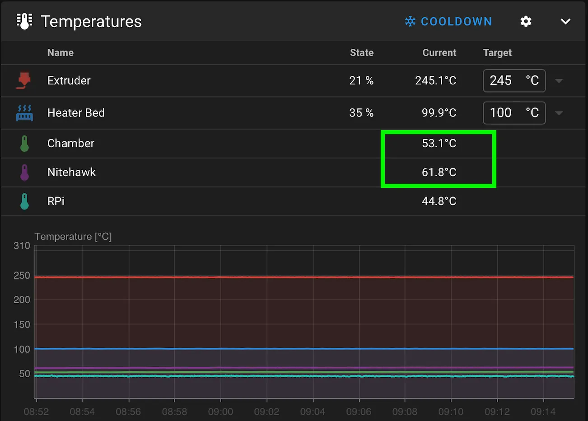Click the RPi current temperature value
Screen dimensions: 588x421
coord(439,201)
